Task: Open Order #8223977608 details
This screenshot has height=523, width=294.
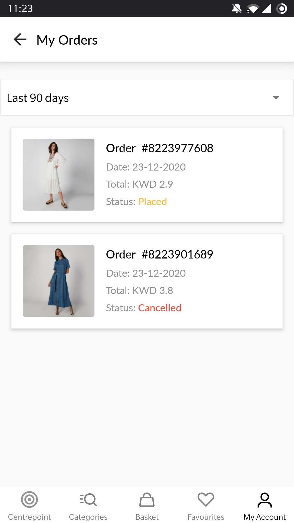Action: point(160,148)
